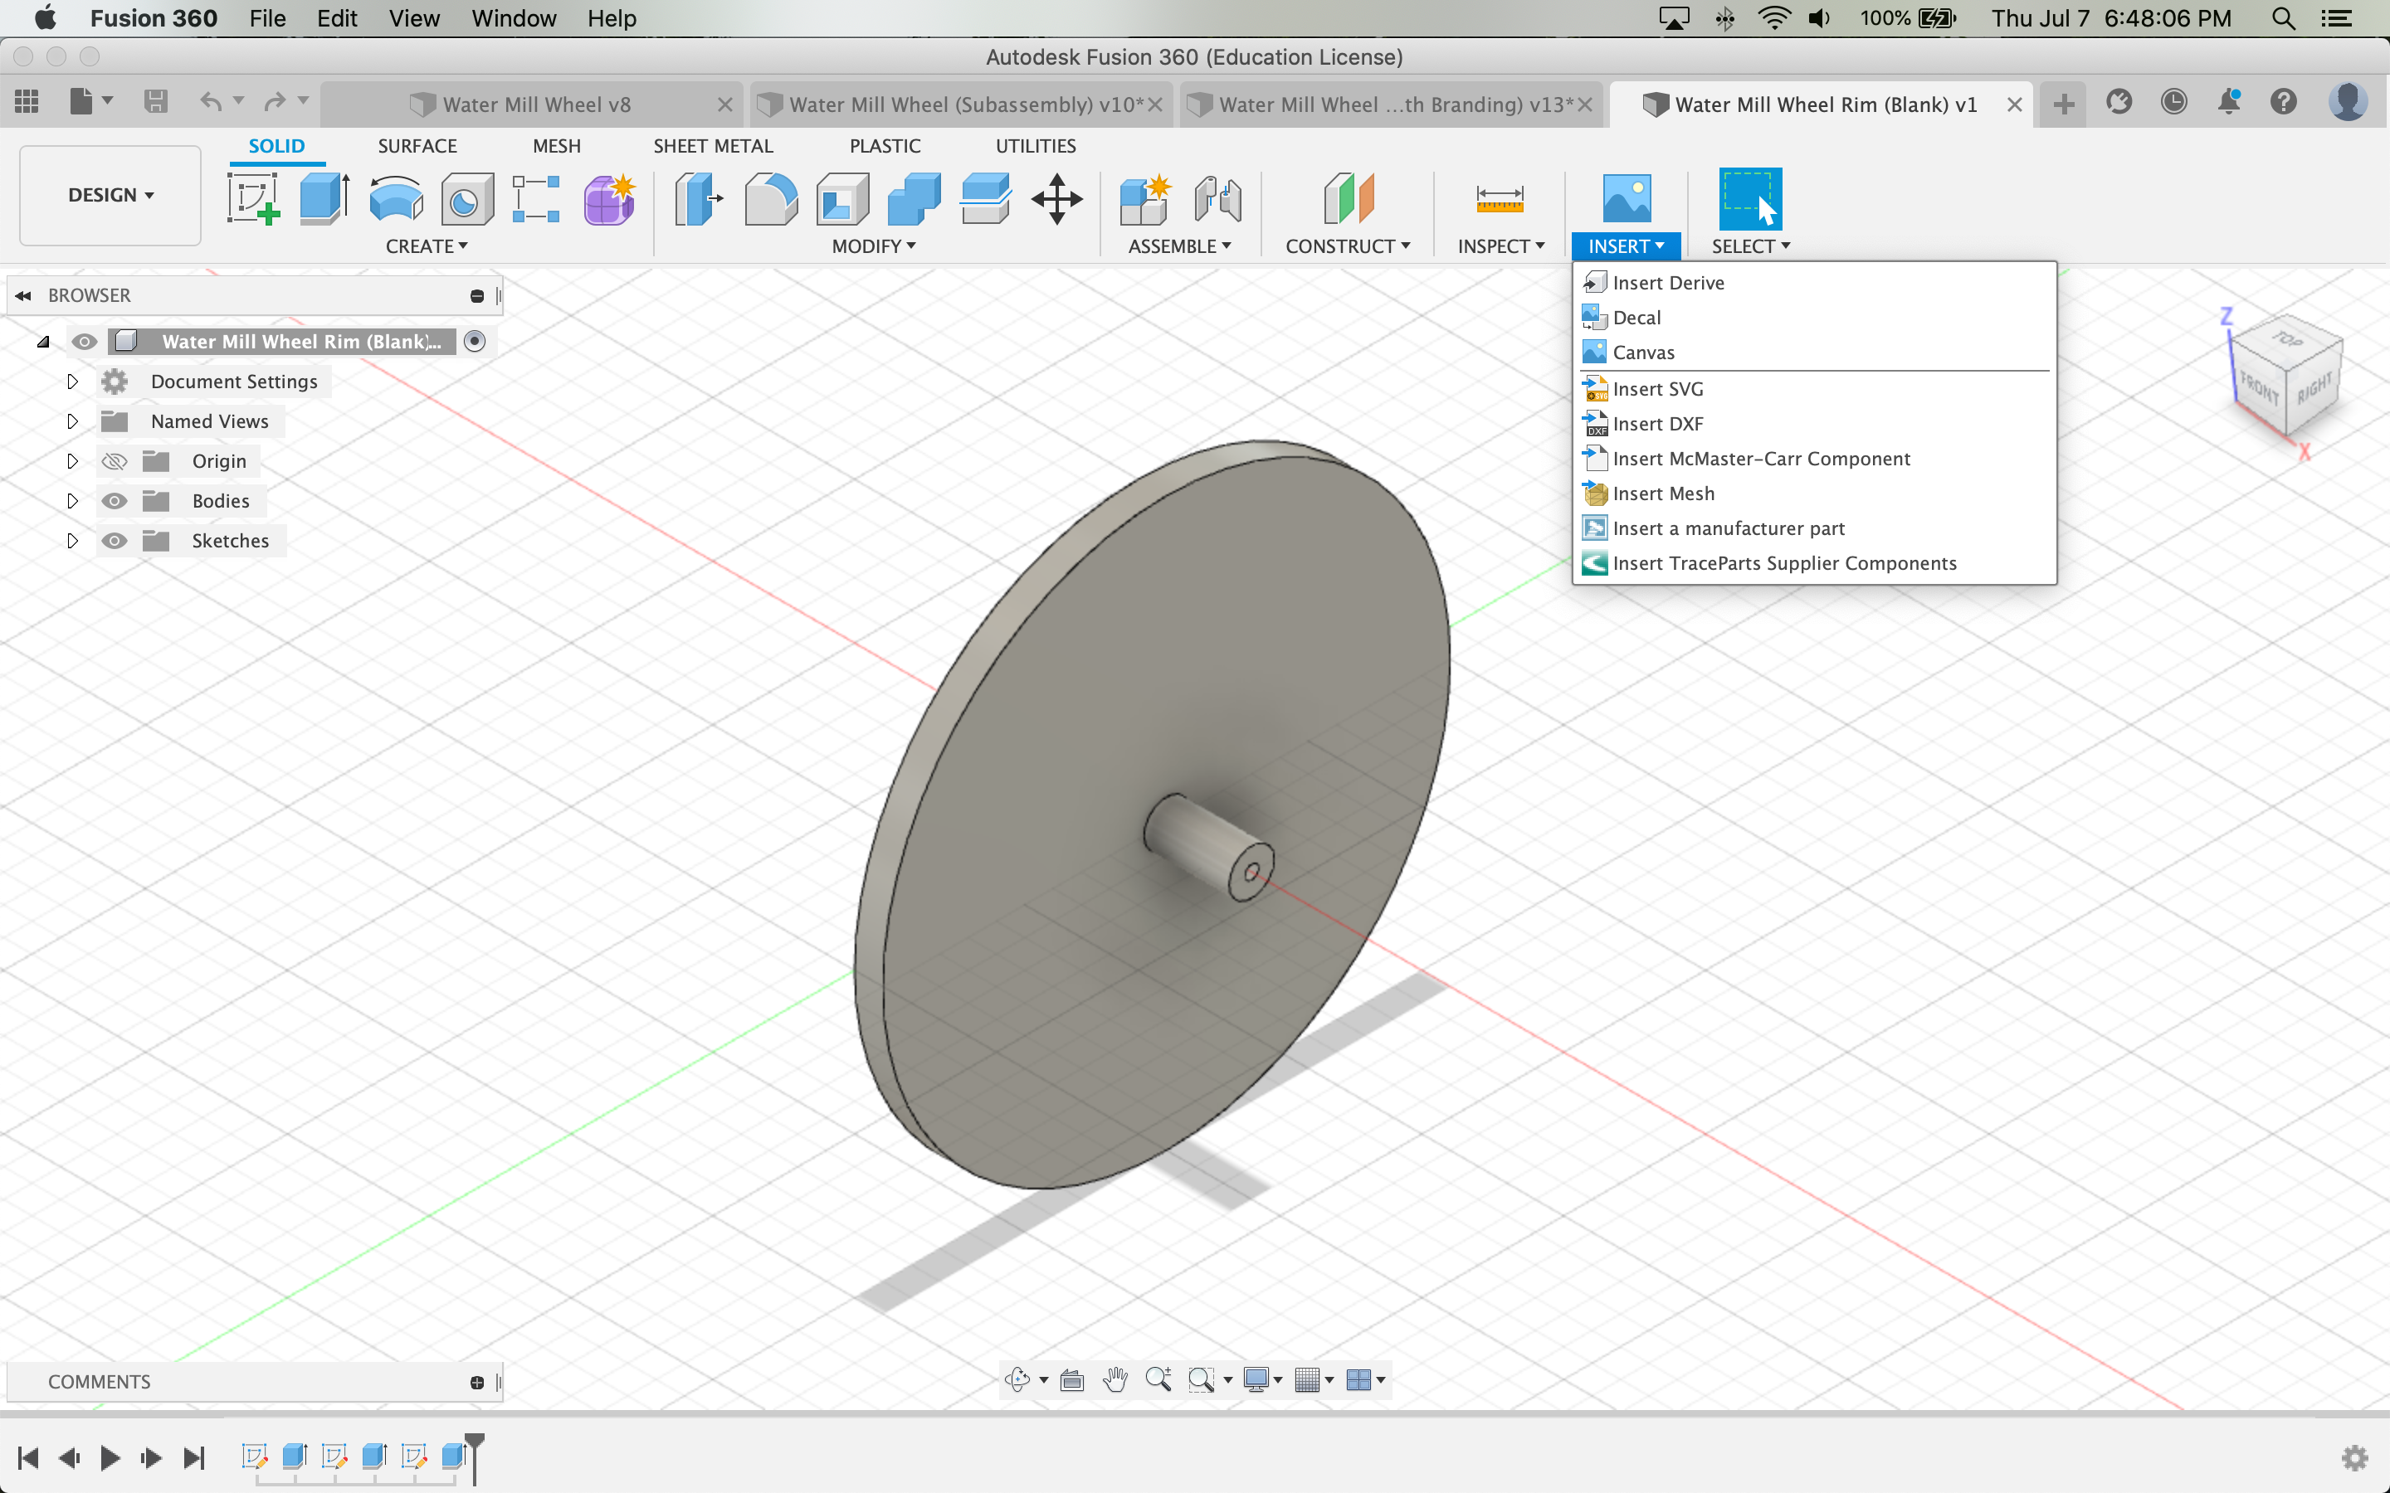Open the CONSTRUCT dropdown menu
2390x1493 pixels.
click(x=1348, y=246)
